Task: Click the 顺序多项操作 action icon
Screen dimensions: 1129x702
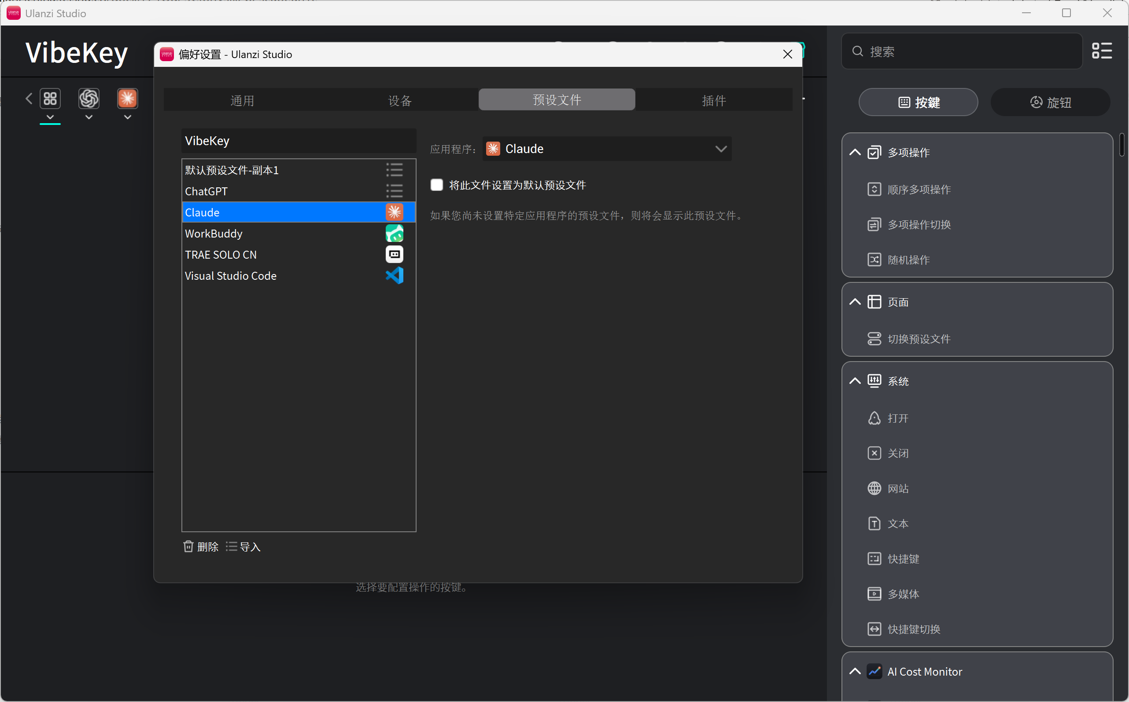Action: tap(874, 190)
